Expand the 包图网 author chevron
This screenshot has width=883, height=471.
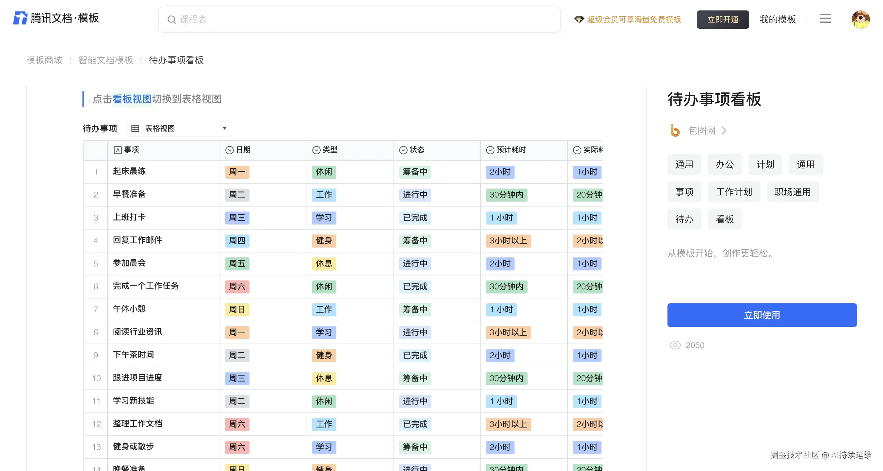click(x=724, y=130)
